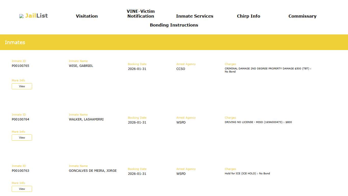Viewport: 348px width, 196px height.
Task: Click the Driving No License charge text
Action: 258,122
